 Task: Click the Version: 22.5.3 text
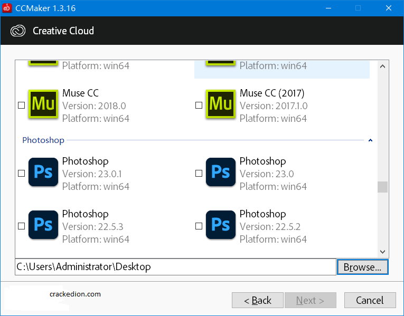tap(93, 227)
